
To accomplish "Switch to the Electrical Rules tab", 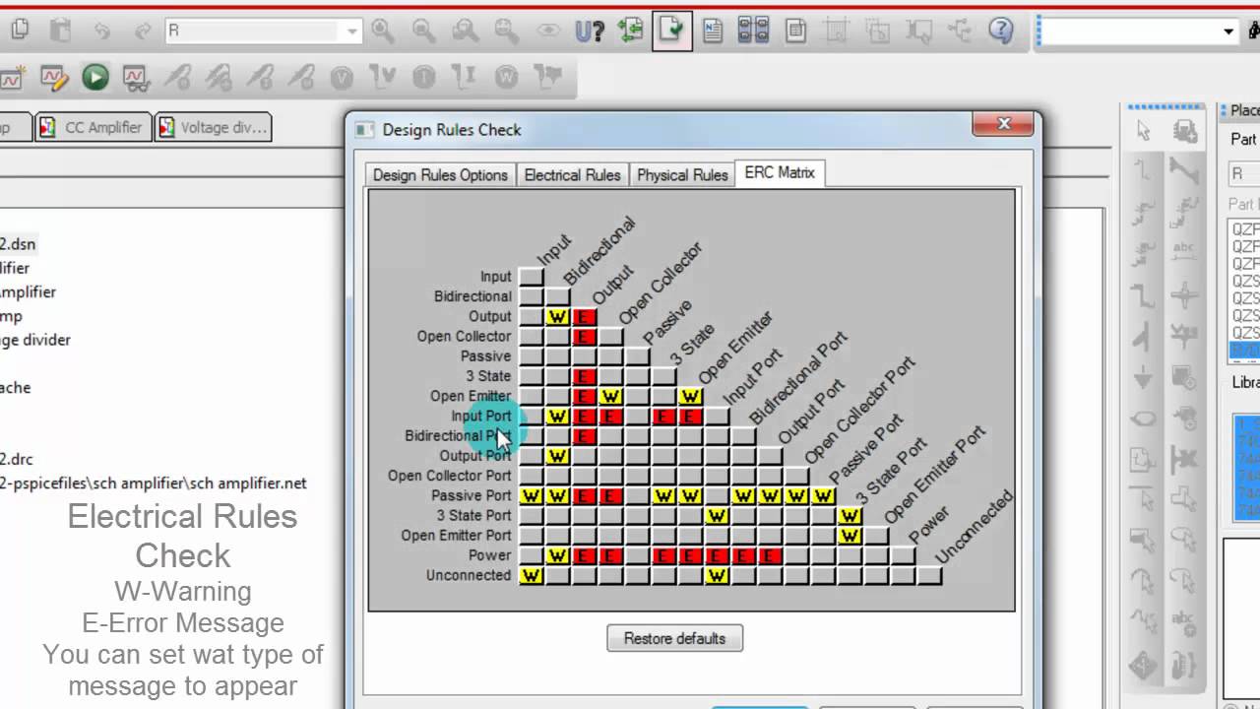I will 572,175.
